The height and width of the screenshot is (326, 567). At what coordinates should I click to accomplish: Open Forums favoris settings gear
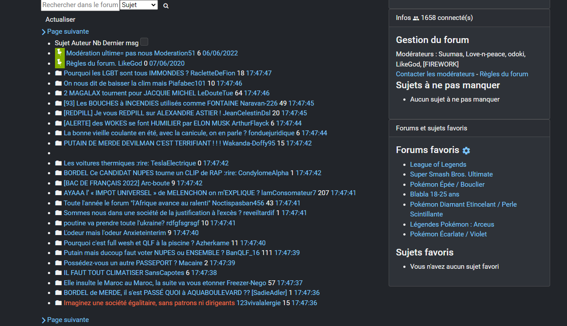coord(466,150)
